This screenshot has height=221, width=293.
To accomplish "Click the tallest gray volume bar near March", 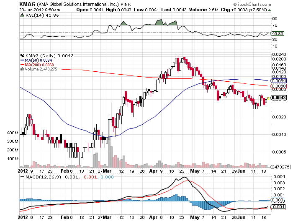I will tap(111, 155).
